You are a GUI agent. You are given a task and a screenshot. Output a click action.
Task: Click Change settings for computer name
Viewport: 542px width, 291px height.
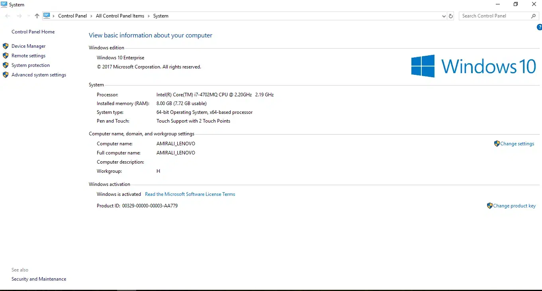click(x=517, y=144)
